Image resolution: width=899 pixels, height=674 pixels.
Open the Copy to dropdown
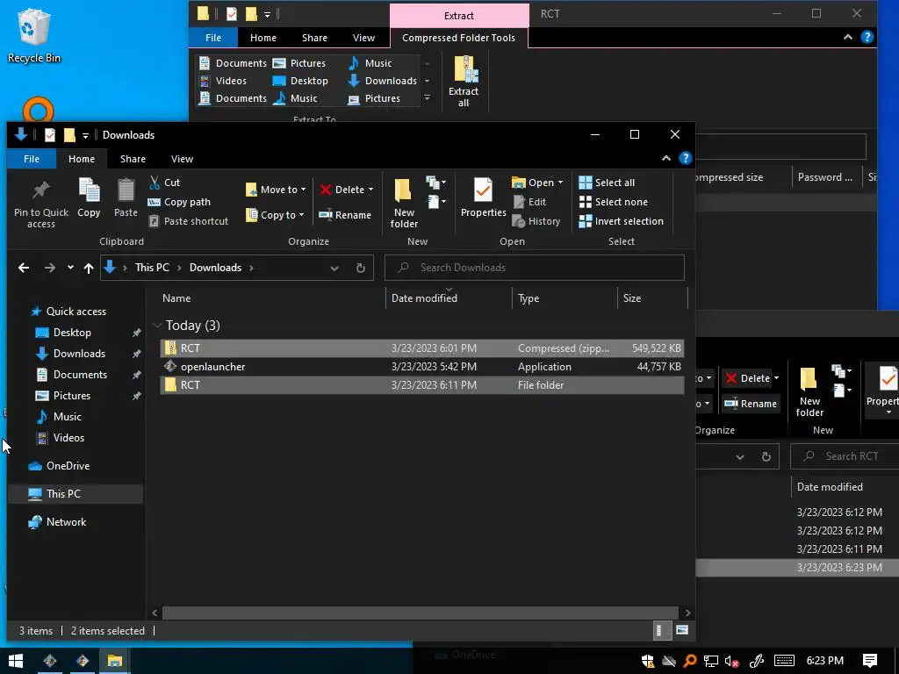(275, 215)
